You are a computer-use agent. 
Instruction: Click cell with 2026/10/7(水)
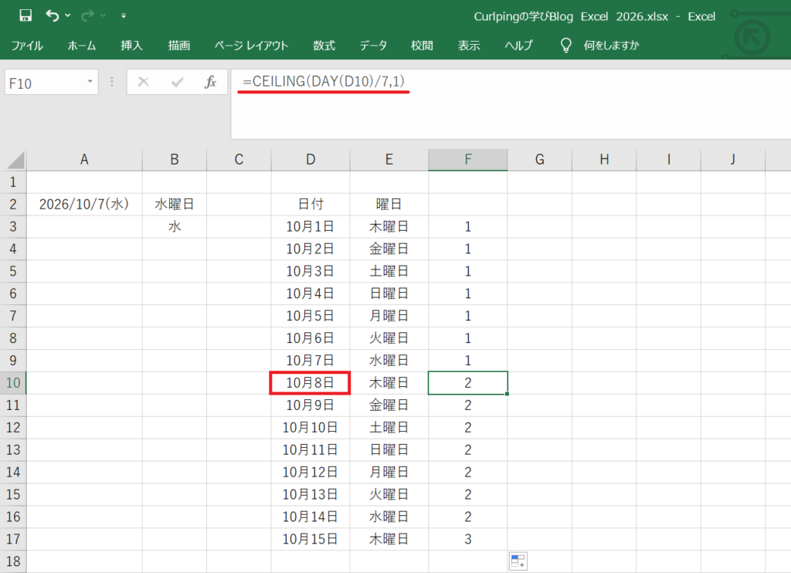(x=84, y=205)
